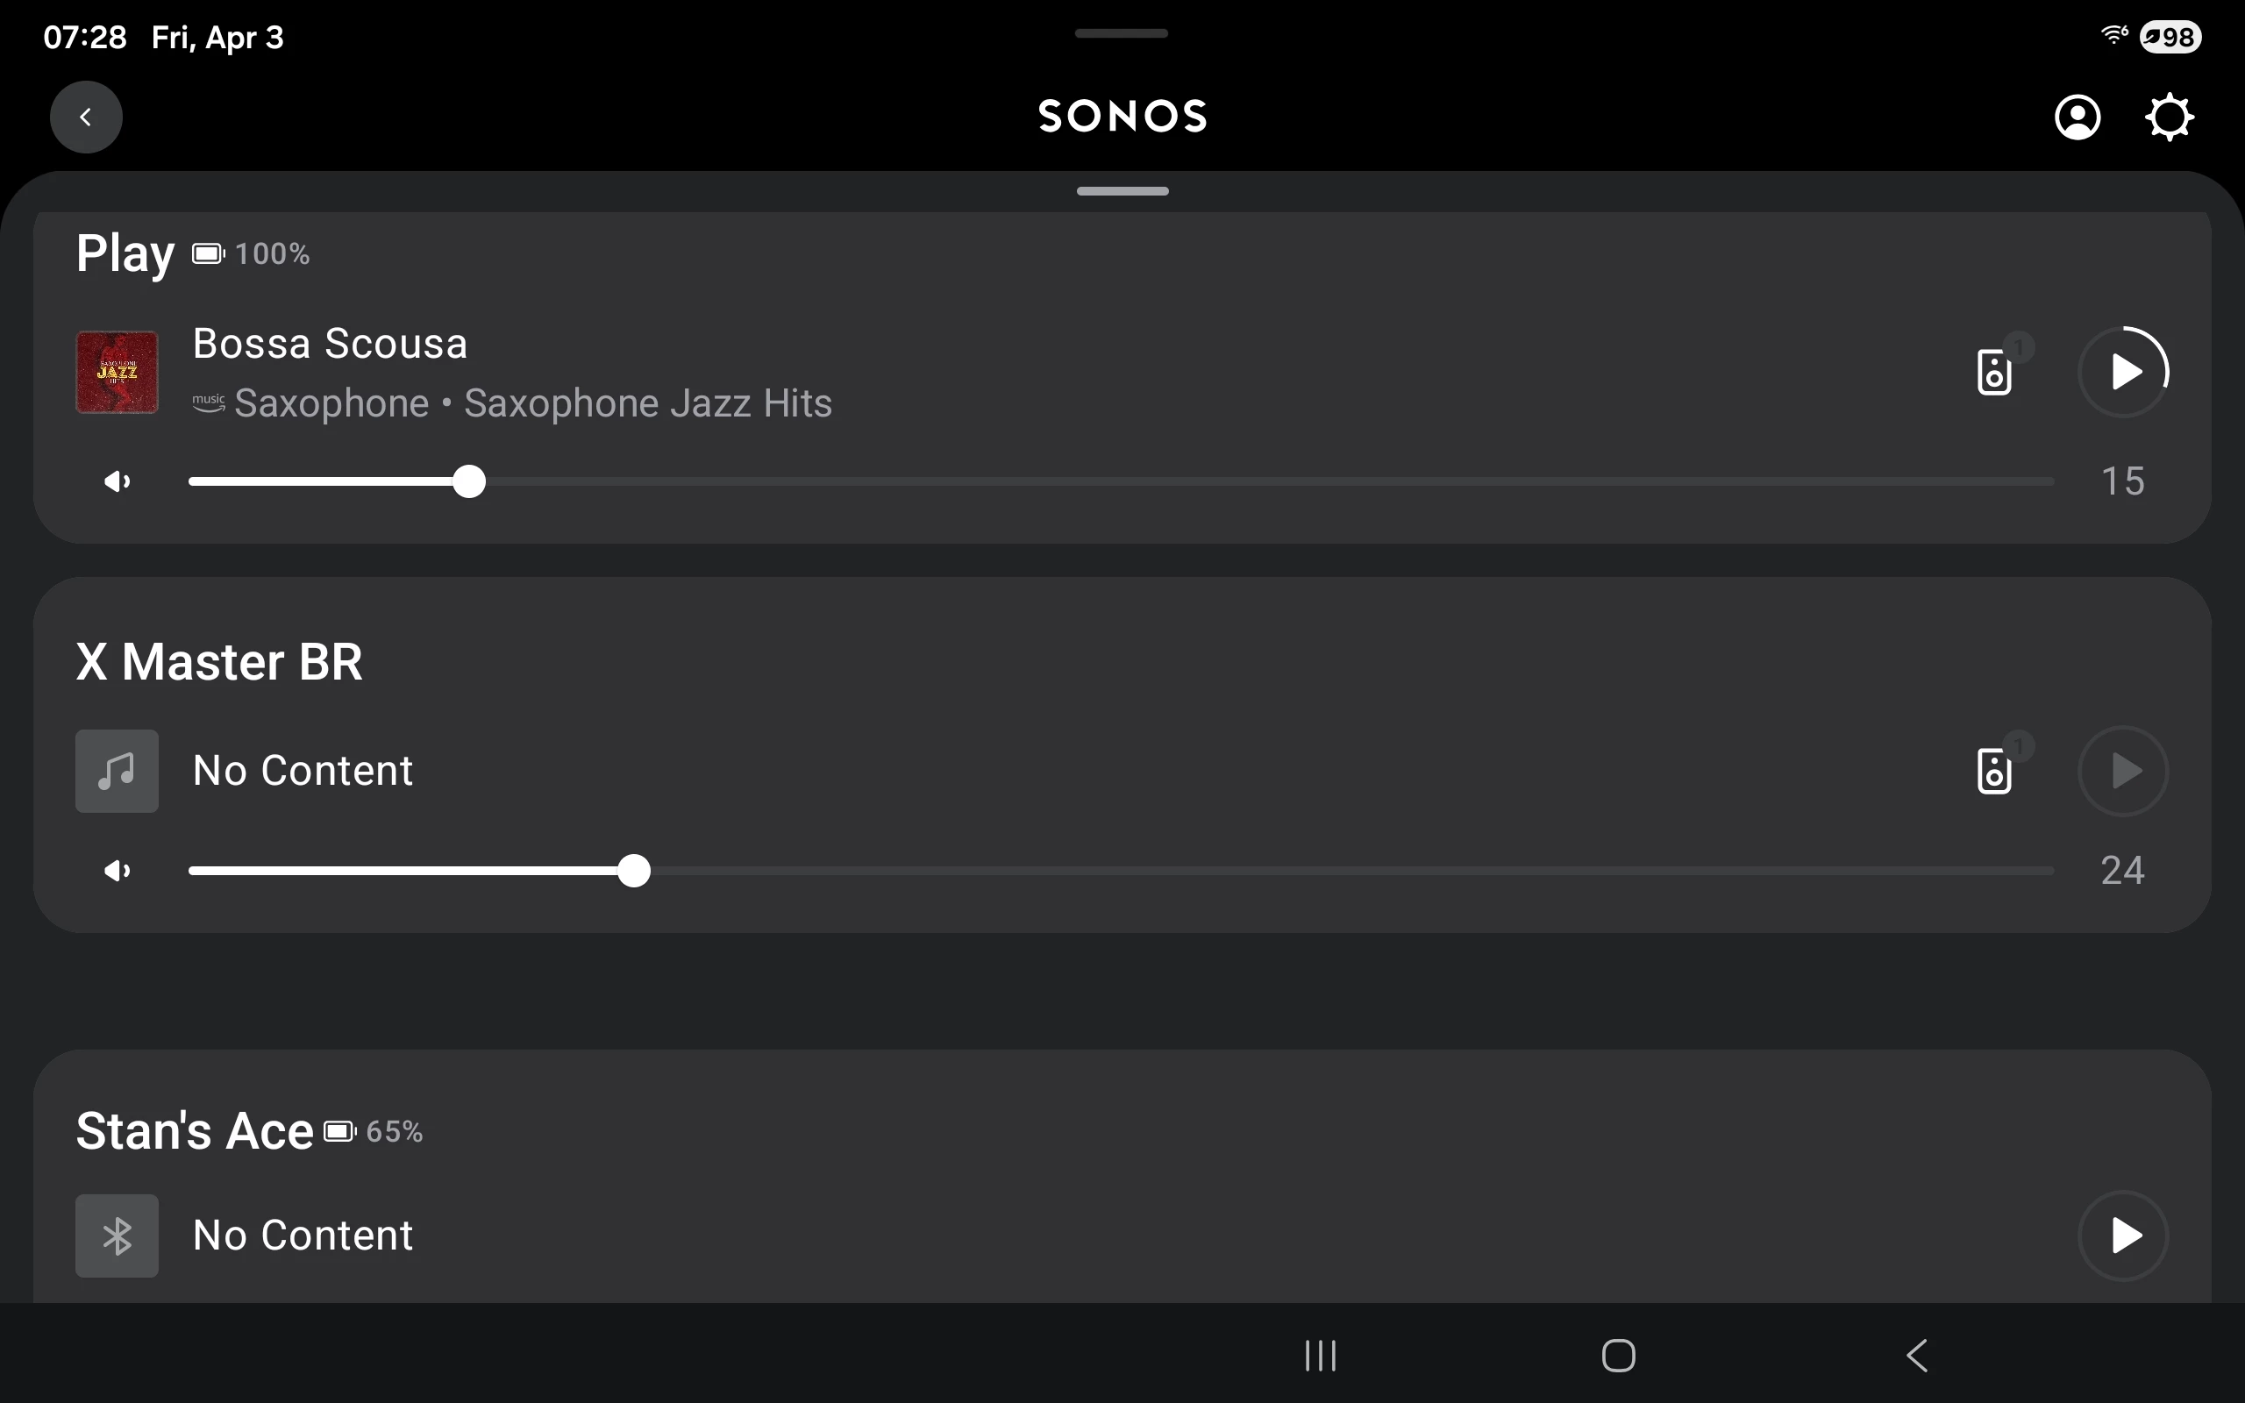Tap the Bossa Scousa album artwork
This screenshot has width=2245, height=1403.
coord(117,372)
